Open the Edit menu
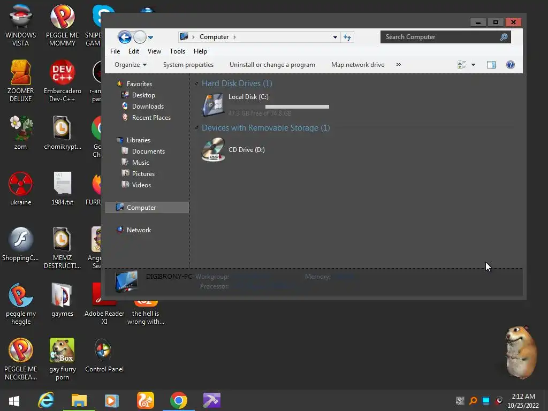The width and height of the screenshot is (548, 411). click(133, 51)
